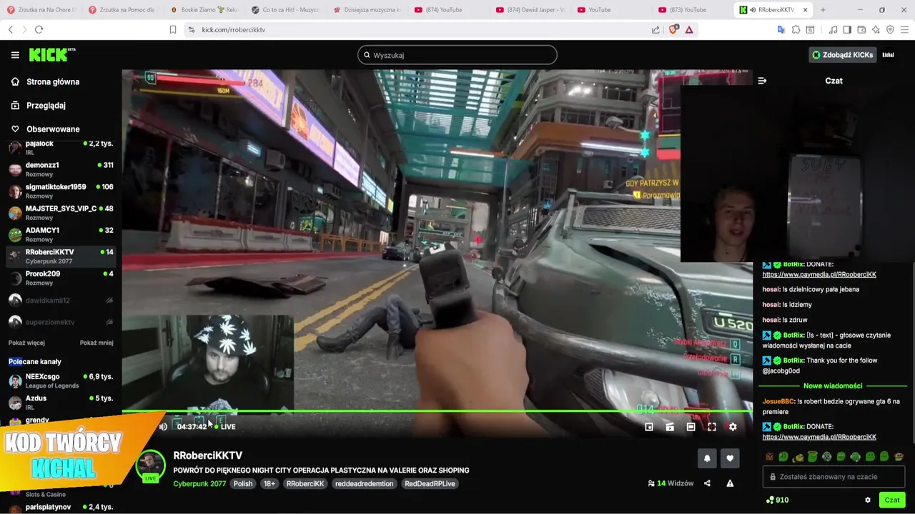Bookmark this page

click(173, 29)
